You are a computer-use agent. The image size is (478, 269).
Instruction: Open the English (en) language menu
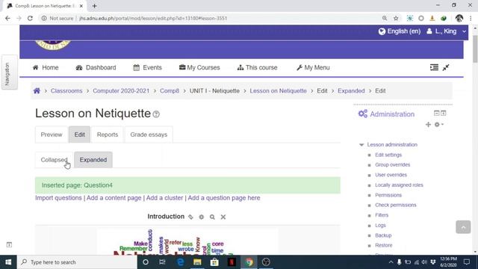[400, 31]
